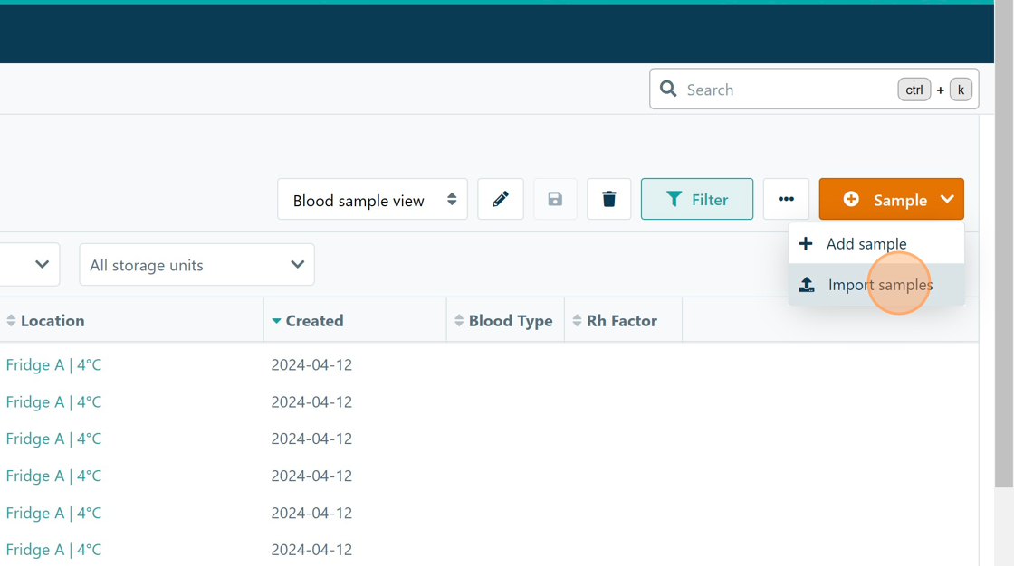Open the first Fridge A | 4°C link

[x=53, y=364]
